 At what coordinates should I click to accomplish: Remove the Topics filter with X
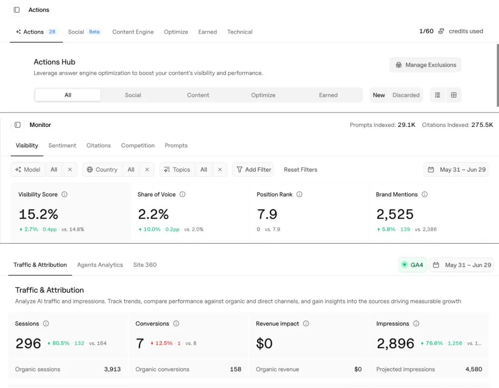[x=220, y=170]
